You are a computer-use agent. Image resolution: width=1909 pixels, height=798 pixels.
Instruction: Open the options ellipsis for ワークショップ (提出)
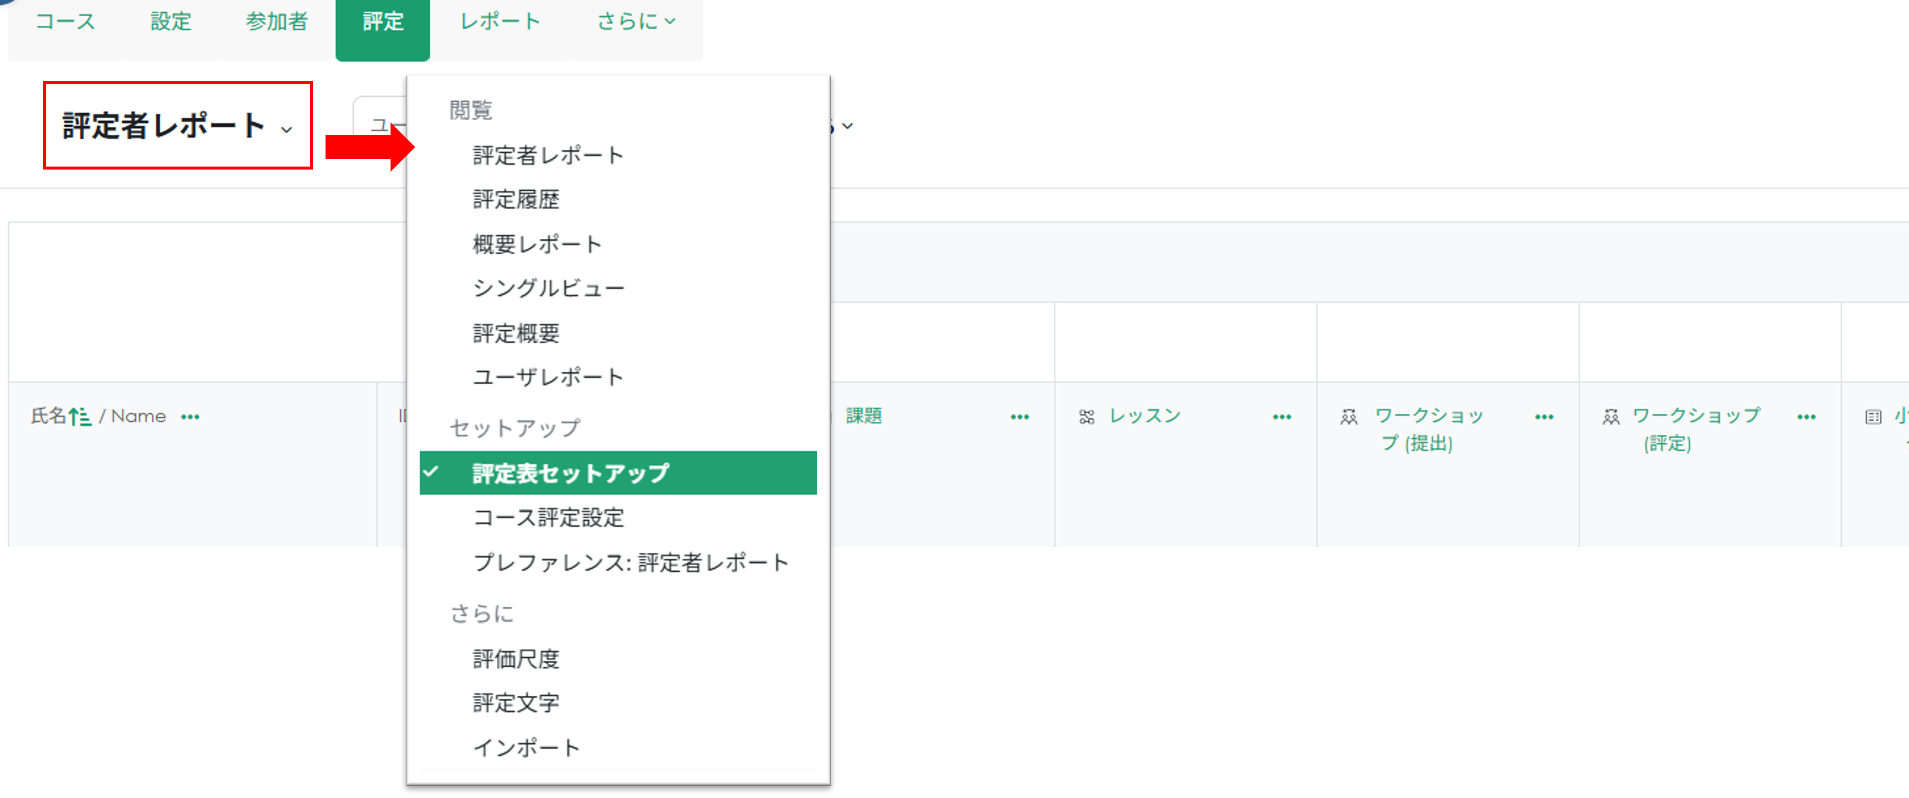(x=1545, y=416)
